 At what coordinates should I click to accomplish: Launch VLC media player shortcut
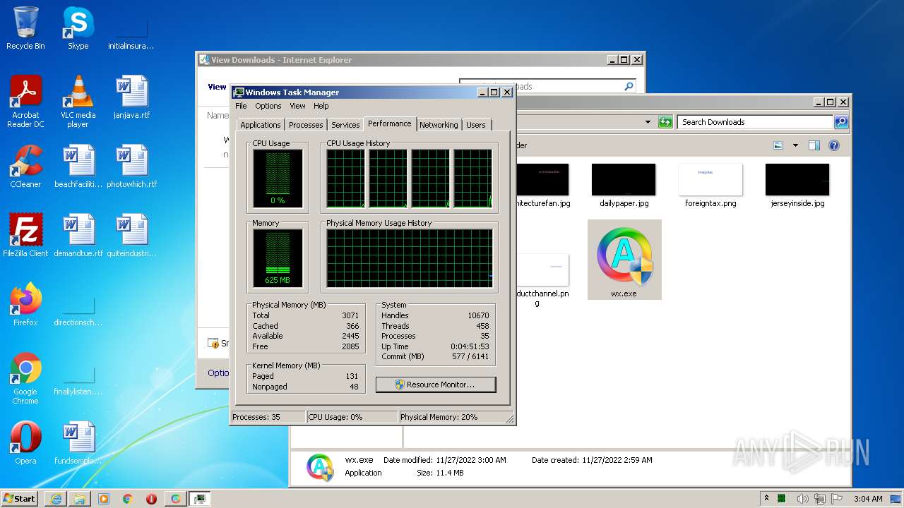[x=78, y=101]
